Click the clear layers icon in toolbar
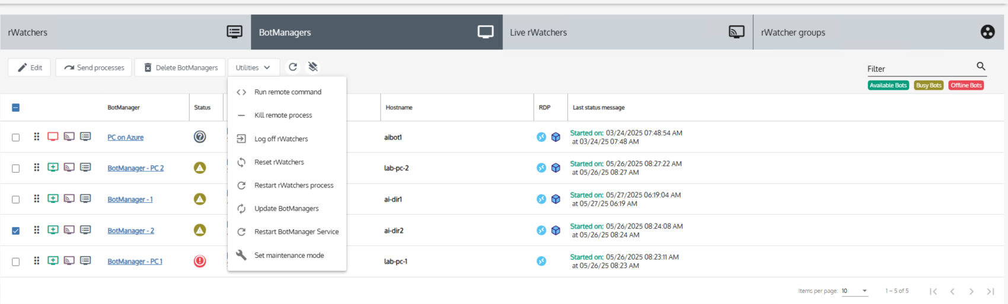This screenshot has height=304, width=1008. (313, 67)
